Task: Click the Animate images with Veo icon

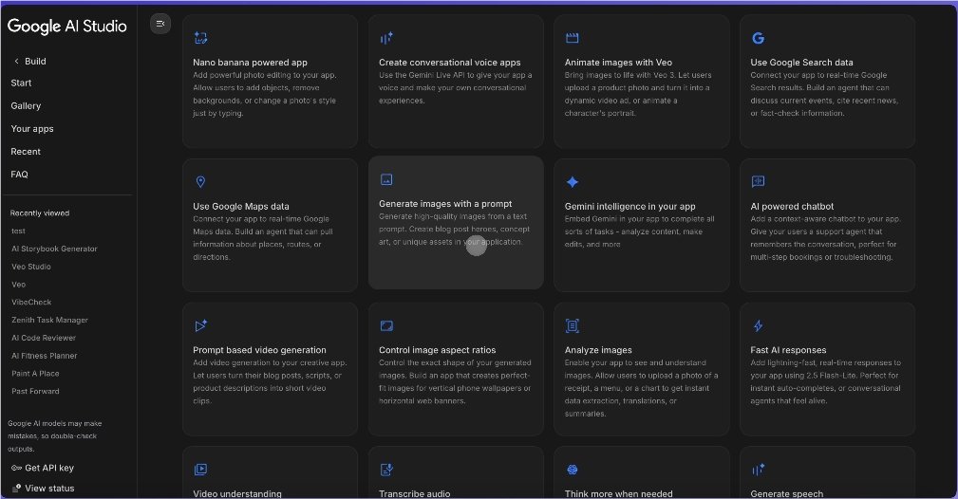Action: point(572,38)
